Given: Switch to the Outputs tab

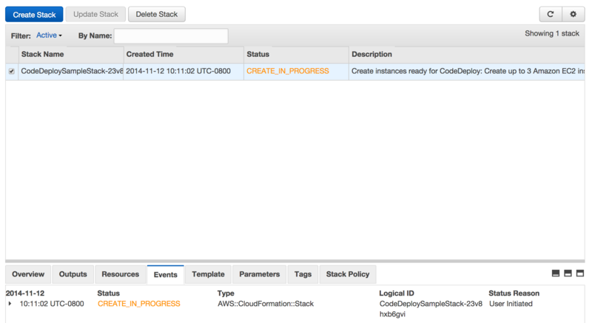Looking at the screenshot, I should click(73, 274).
